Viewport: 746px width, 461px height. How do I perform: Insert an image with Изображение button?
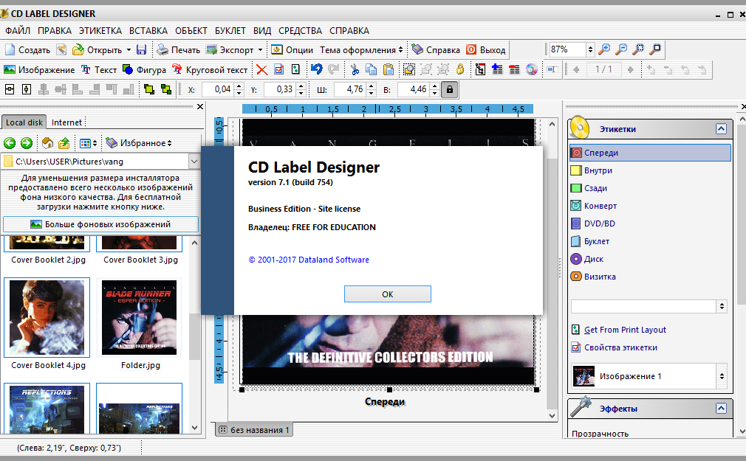(39, 70)
